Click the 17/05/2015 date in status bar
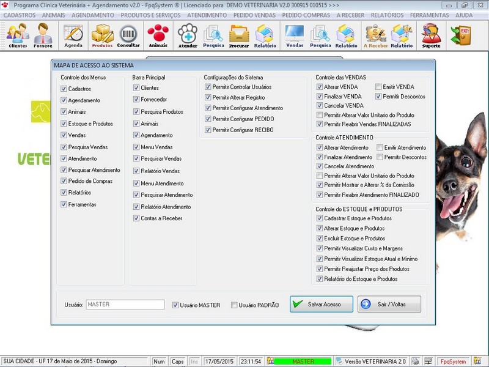 (x=219, y=361)
